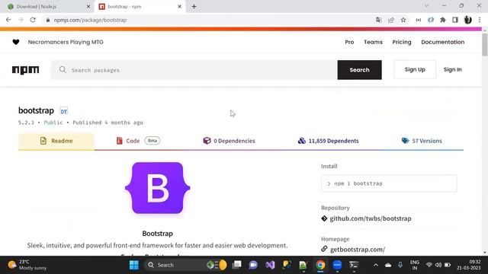Close the Download | Node.js tab

88,6
